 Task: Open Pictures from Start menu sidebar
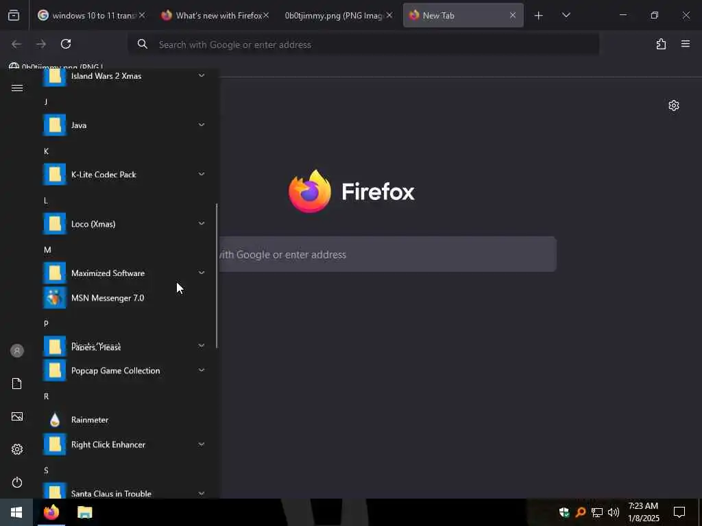(17, 416)
